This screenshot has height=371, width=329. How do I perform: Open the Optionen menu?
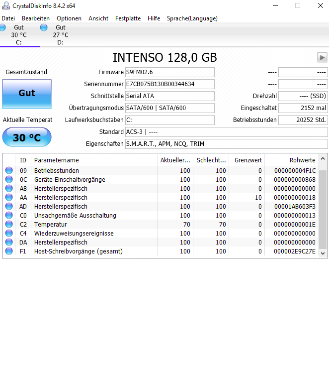coord(69,18)
